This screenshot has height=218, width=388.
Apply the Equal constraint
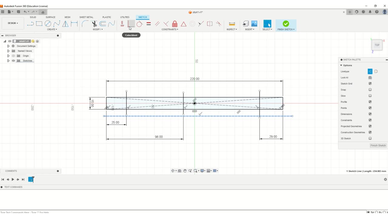[x=149, y=24]
